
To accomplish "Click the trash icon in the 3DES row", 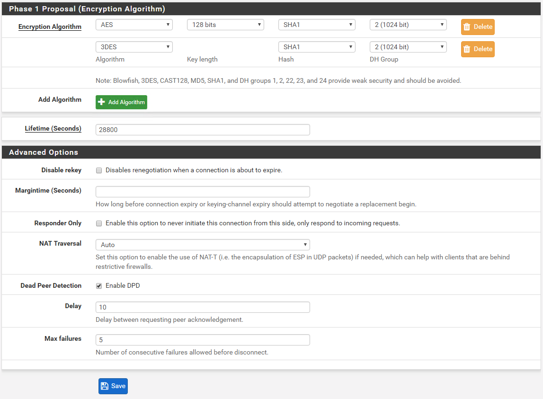I will coord(467,49).
